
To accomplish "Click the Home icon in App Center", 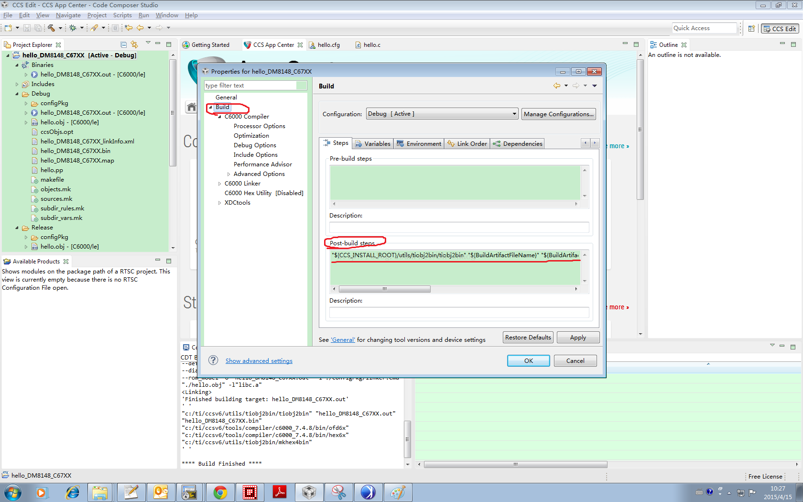I will [191, 107].
